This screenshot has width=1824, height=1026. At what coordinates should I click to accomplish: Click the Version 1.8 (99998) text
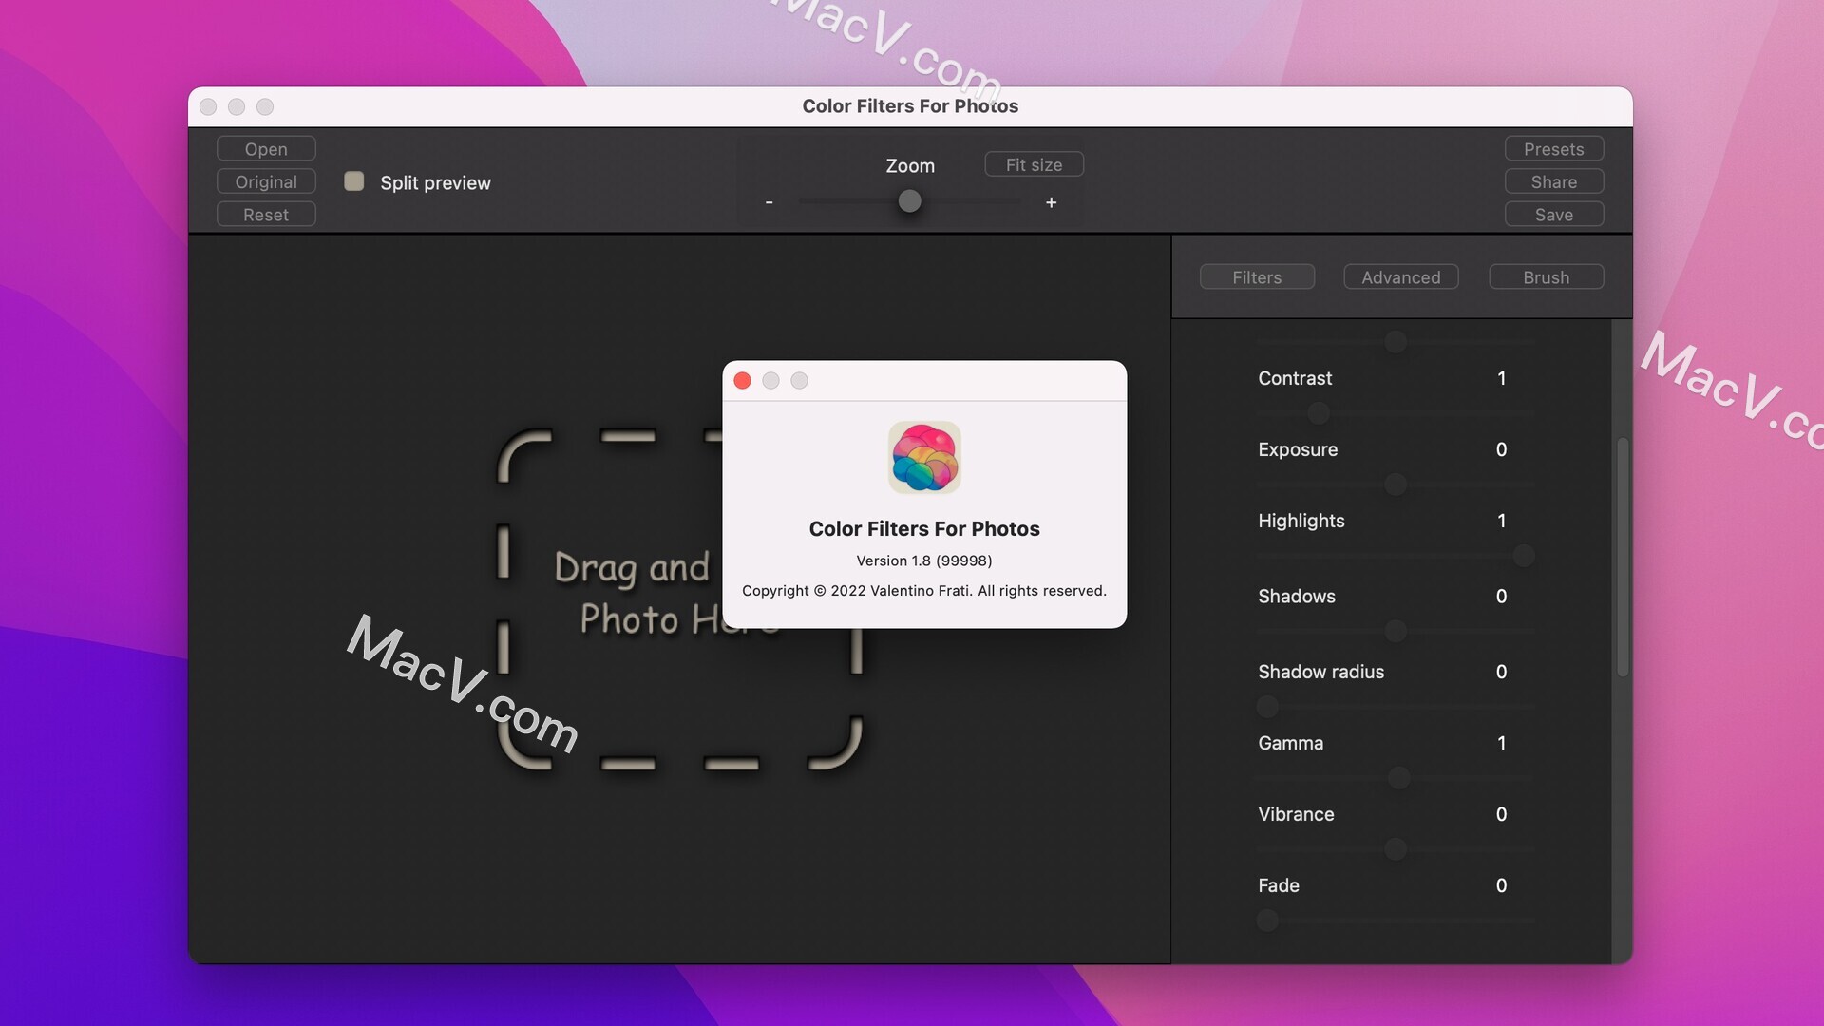(924, 560)
